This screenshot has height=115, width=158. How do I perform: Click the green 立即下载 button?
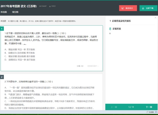pyautogui.click(x=148, y=8)
